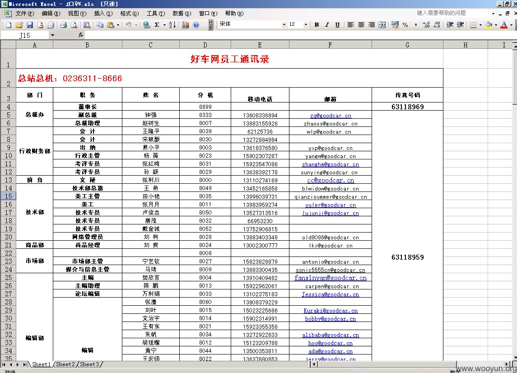Click the Undo arrow icon
517x373 pixels.
click(129, 25)
